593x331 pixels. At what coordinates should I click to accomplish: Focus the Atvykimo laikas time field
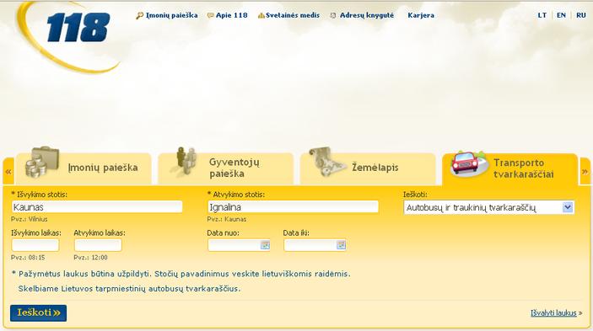point(98,245)
